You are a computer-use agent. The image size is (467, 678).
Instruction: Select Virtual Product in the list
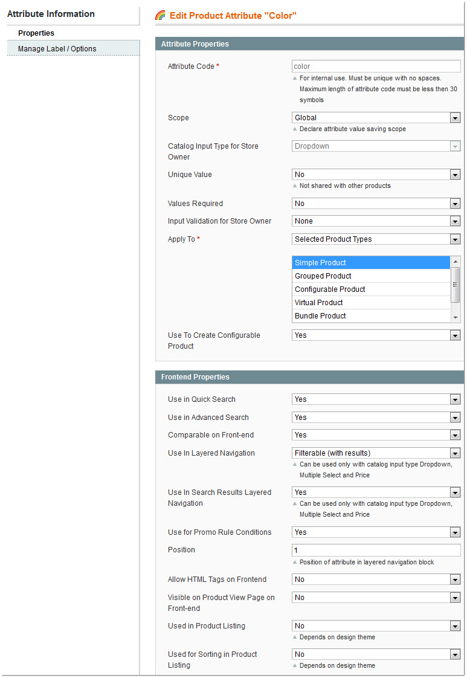click(x=371, y=303)
